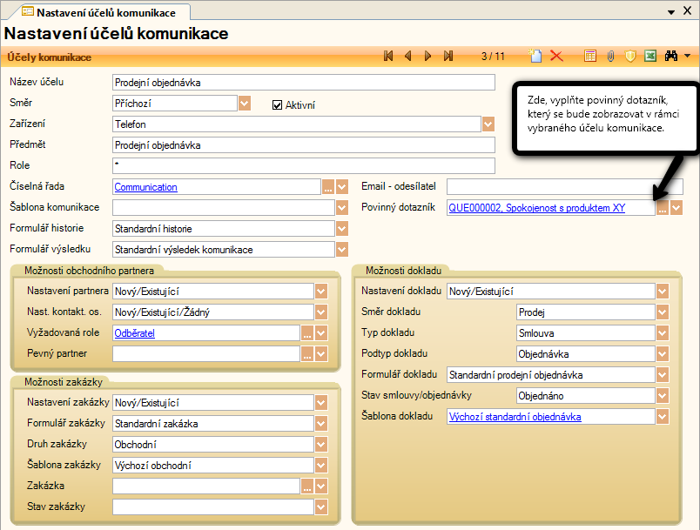Open attachments with the paperclip icon
The height and width of the screenshot is (530, 700).
[x=610, y=57]
